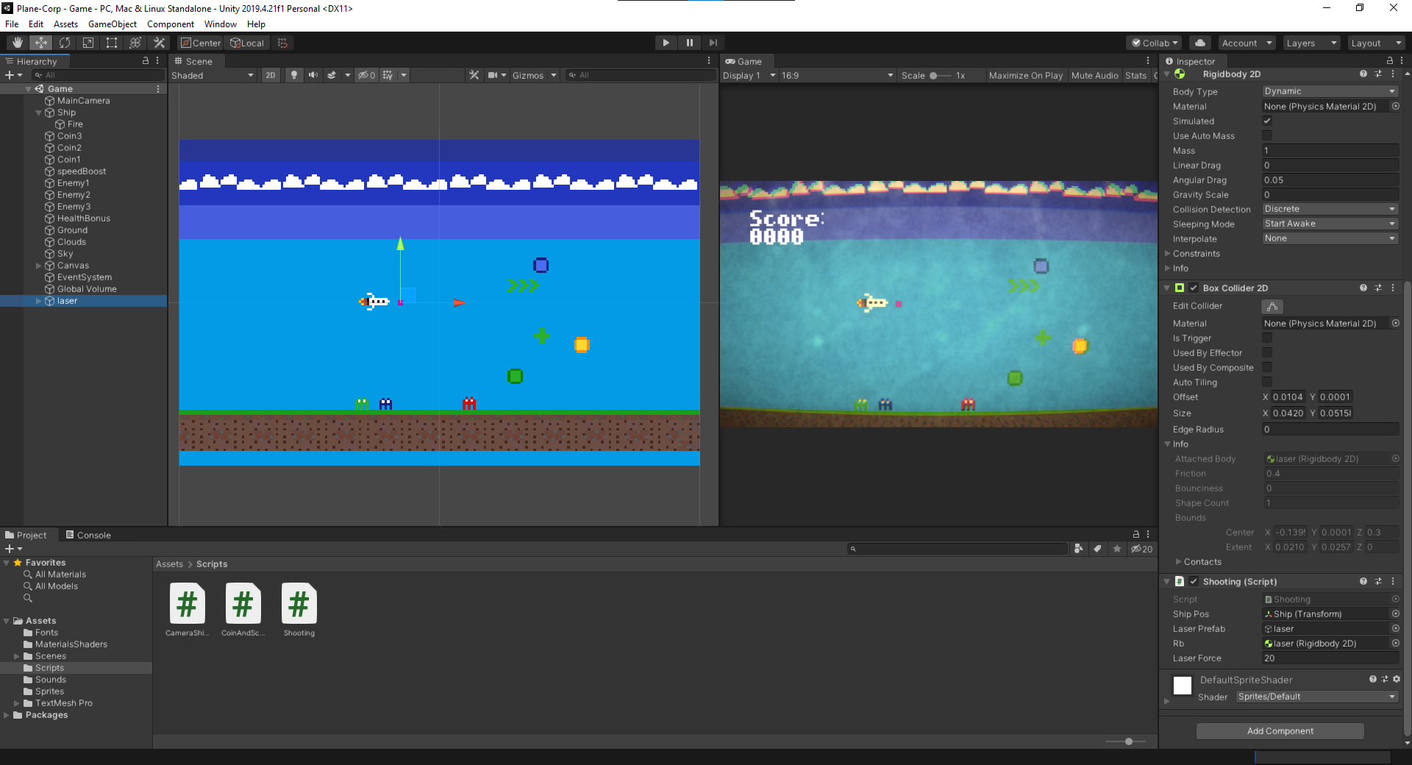Open scene camera settings icon
Image resolution: width=1412 pixels, height=765 pixels.
(x=493, y=75)
